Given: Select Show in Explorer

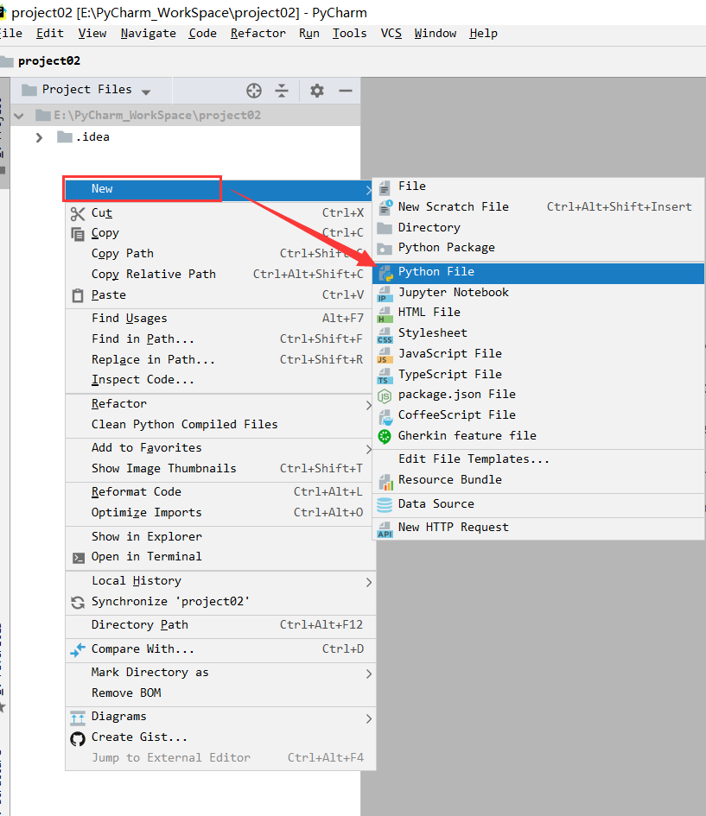Looking at the screenshot, I should pyautogui.click(x=220, y=536).
